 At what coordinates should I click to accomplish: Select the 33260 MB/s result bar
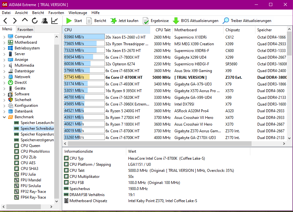tap(84, 137)
